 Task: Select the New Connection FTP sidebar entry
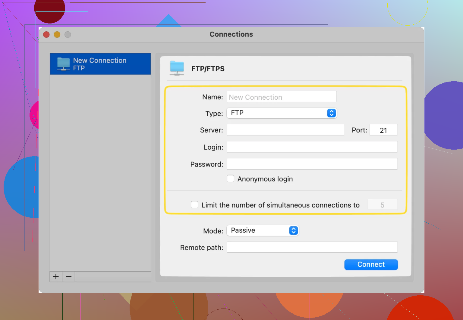pyautogui.click(x=100, y=64)
